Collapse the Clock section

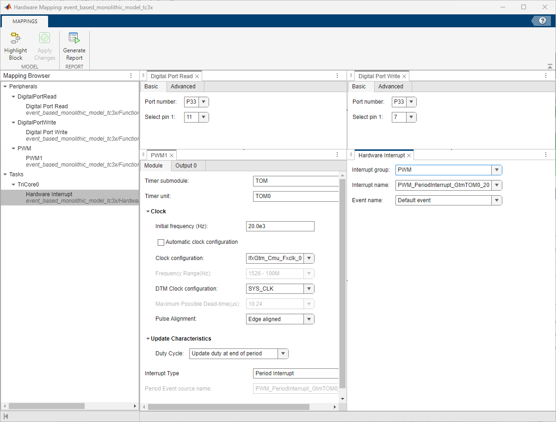[148, 211]
